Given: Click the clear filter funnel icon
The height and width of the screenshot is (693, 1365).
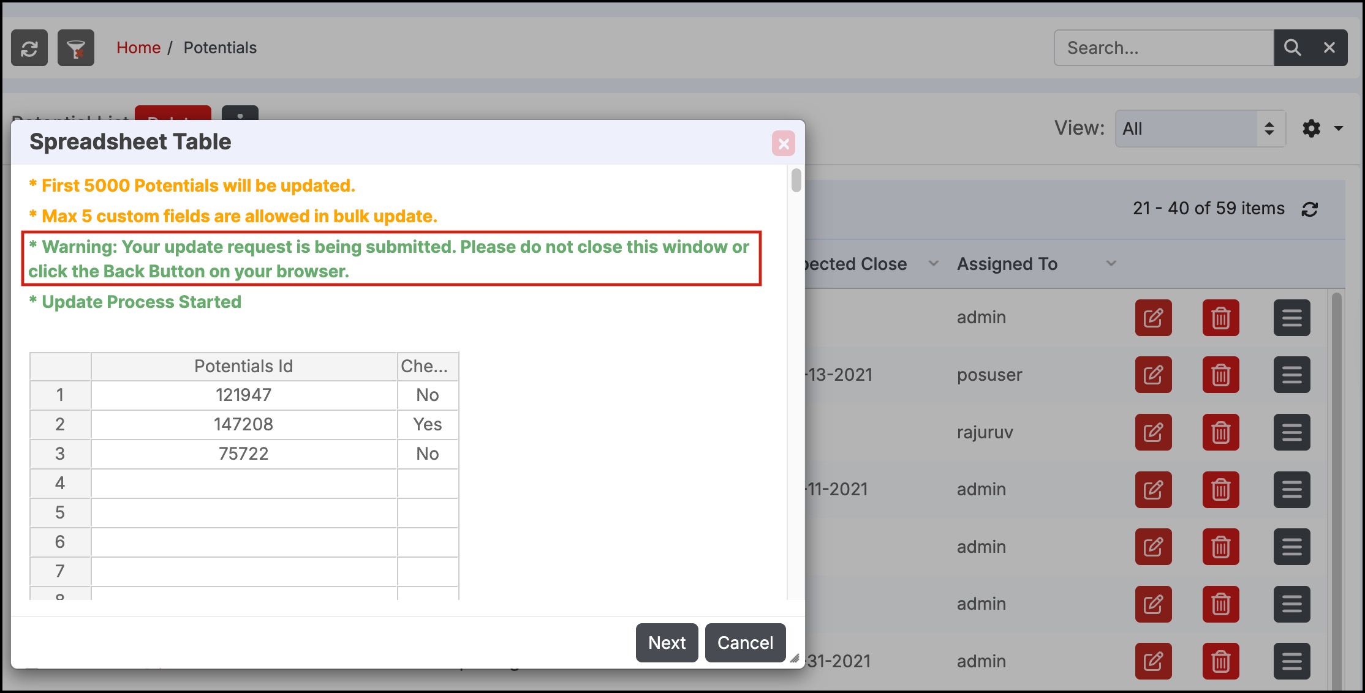Looking at the screenshot, I should click(76, 48).
